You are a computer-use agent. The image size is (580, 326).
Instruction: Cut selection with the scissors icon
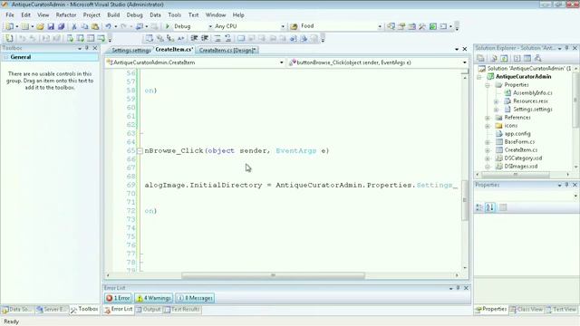(74, 26)
